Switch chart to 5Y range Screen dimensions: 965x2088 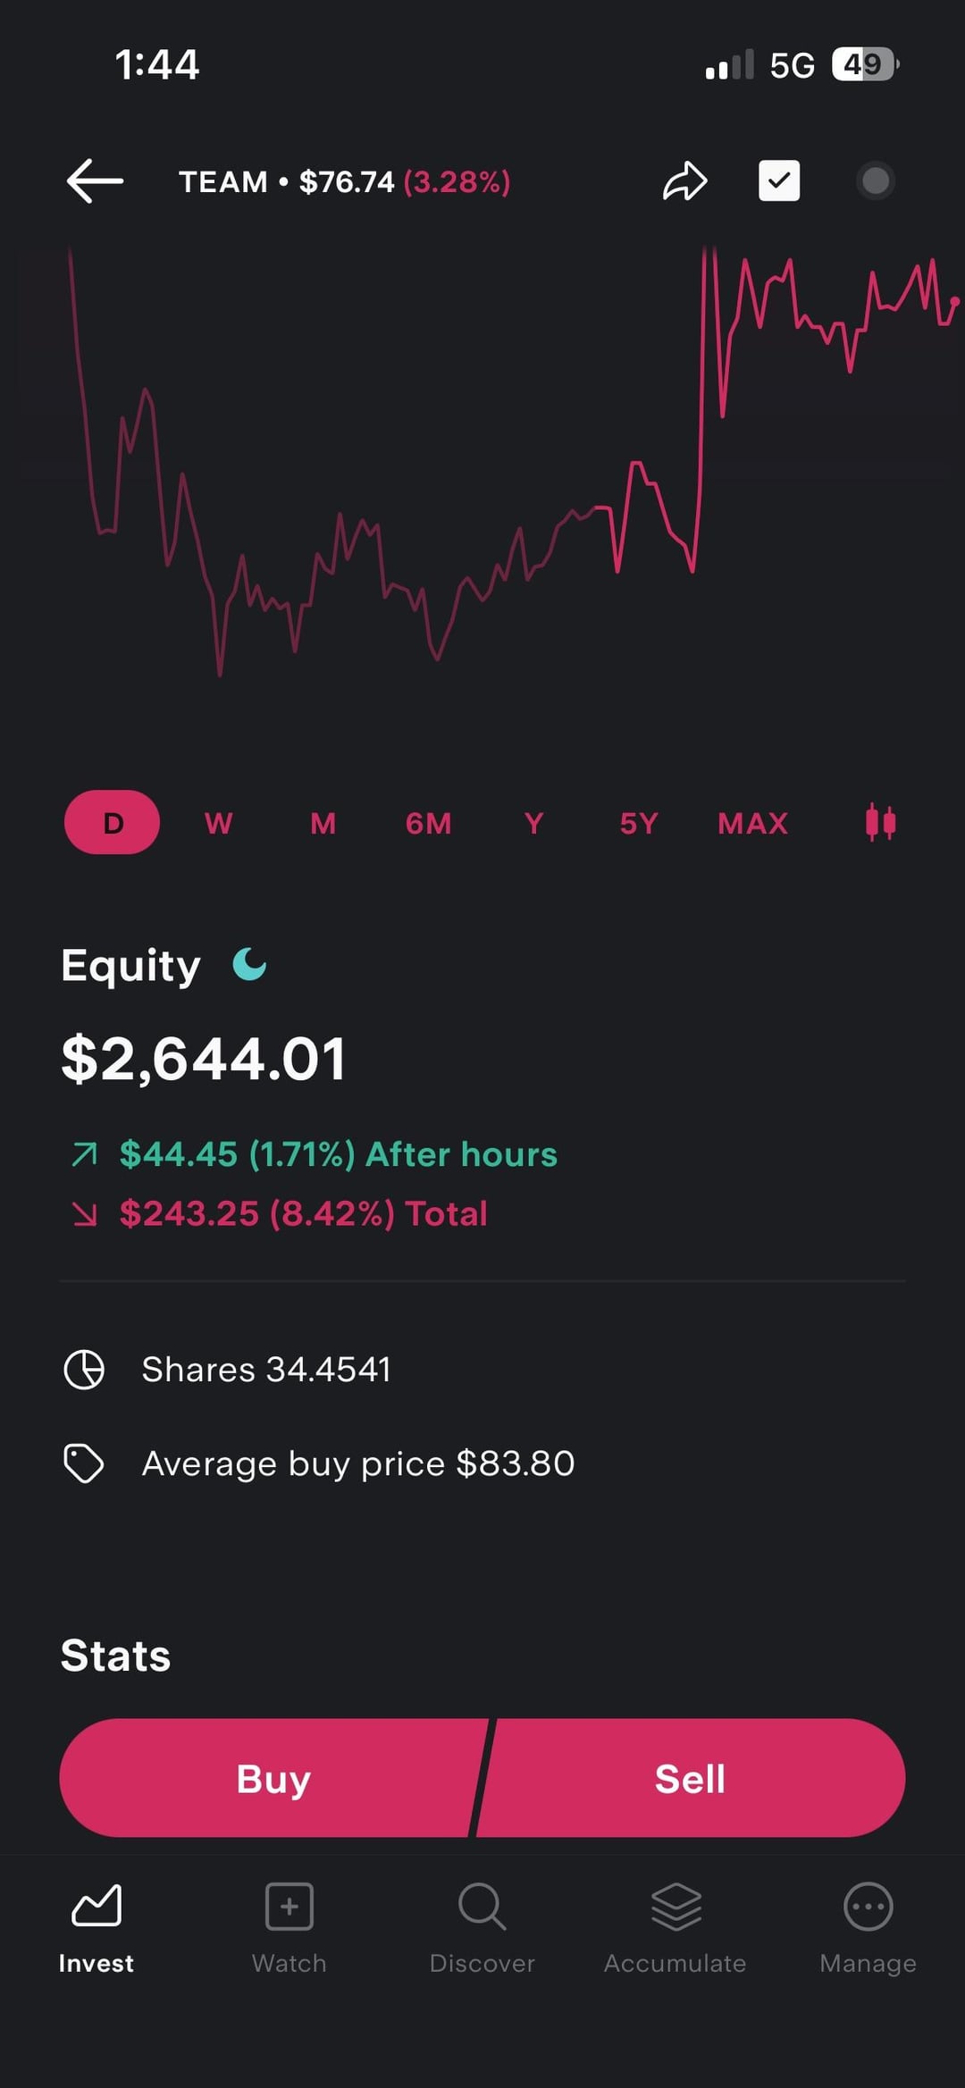coord(639,822)
